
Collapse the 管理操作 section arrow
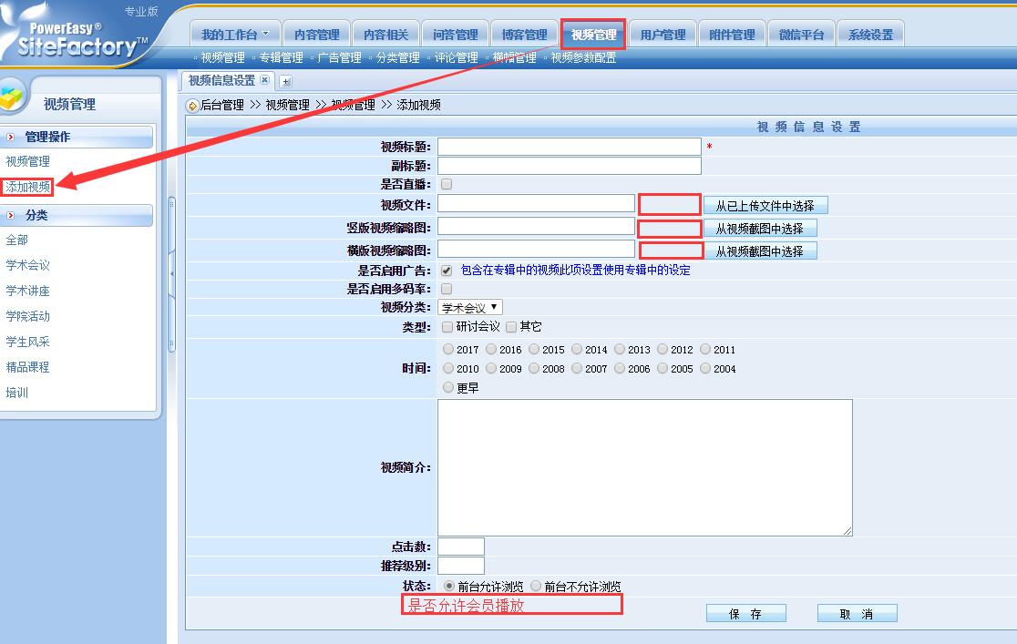point(11,138)
